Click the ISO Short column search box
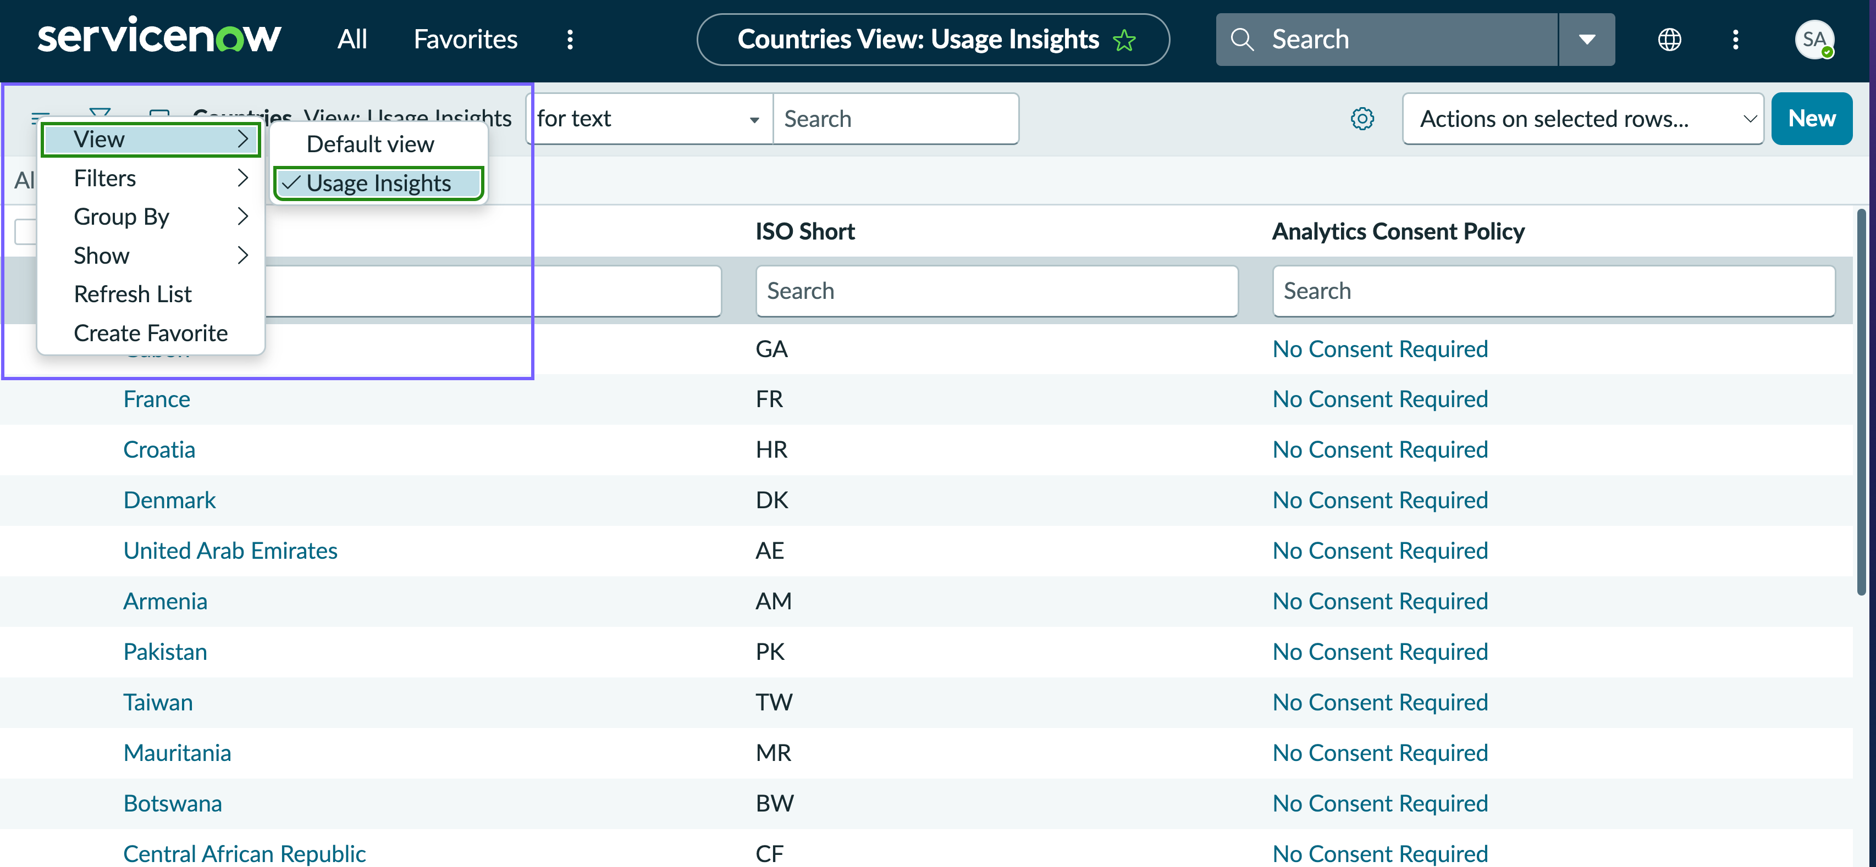This screenshot has height=867, width=1876. click(x=996, y=291)
